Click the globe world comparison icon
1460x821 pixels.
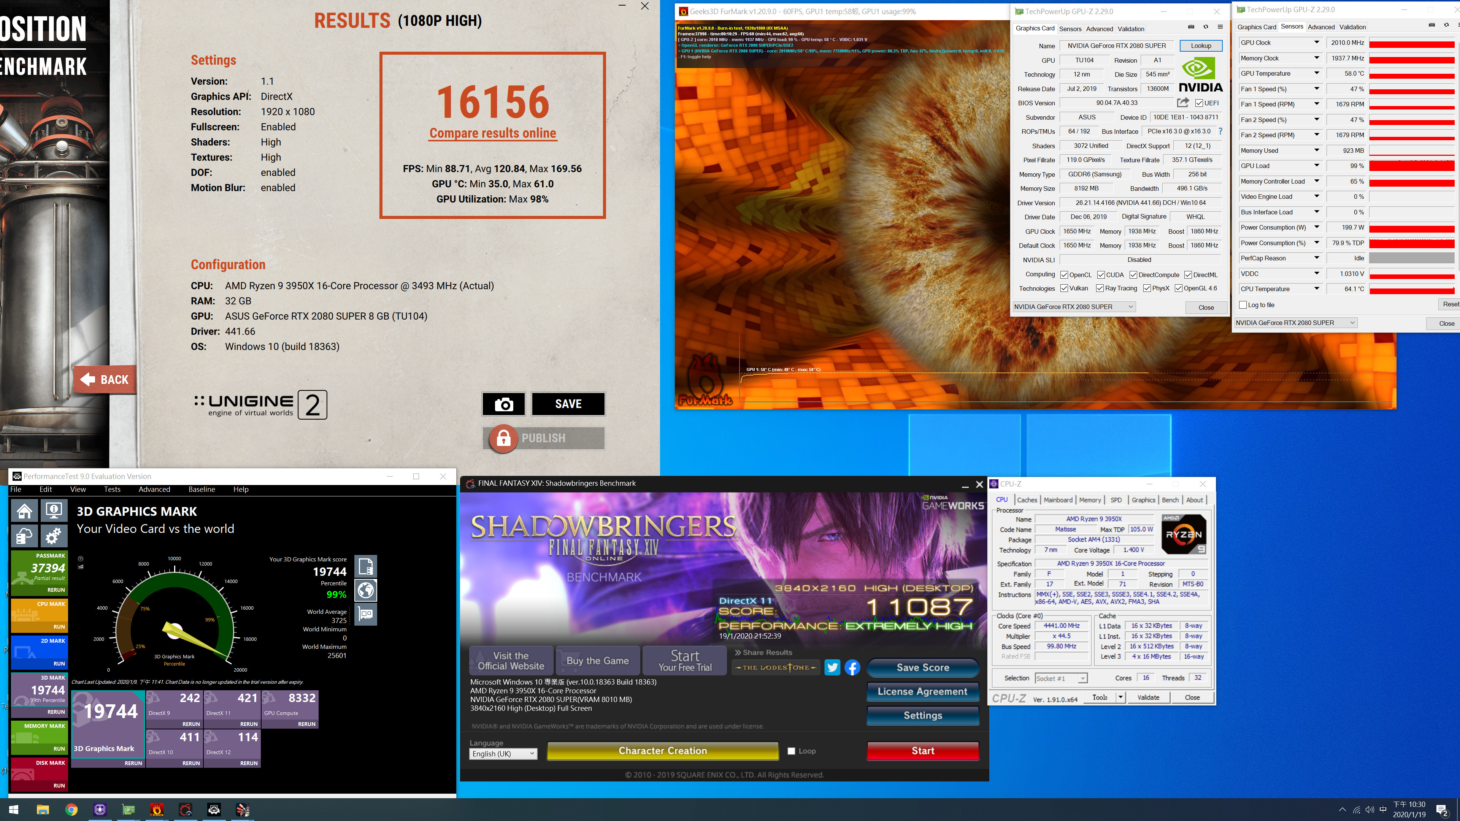tap(365, 590)
